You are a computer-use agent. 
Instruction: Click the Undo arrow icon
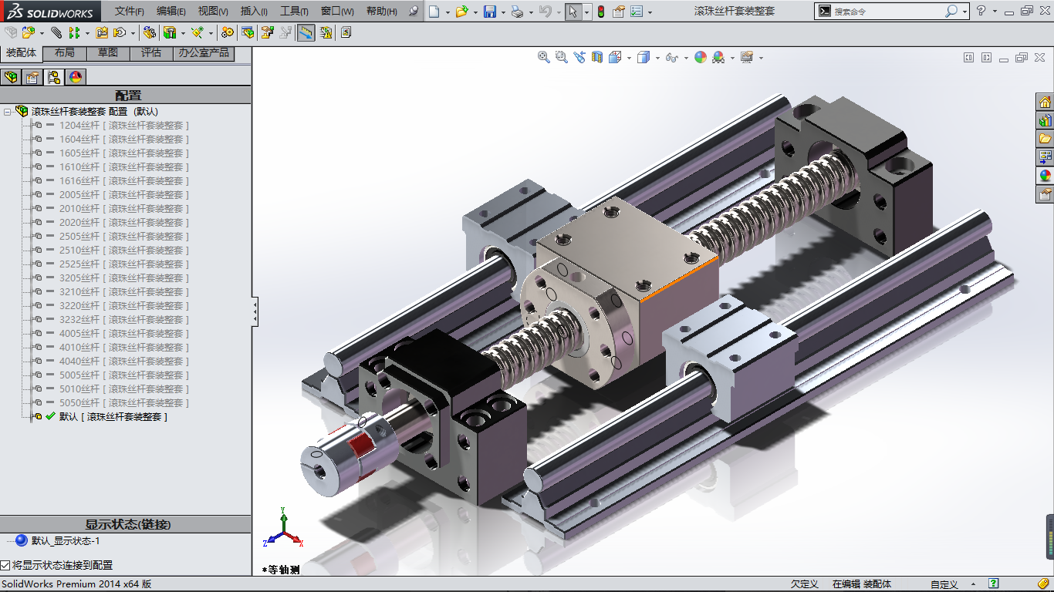(x=545, y=12)
